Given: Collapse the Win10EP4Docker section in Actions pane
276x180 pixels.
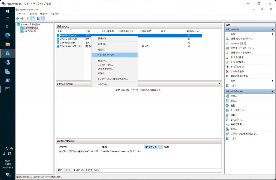Looking at the screenshot, I should [272, 91].
